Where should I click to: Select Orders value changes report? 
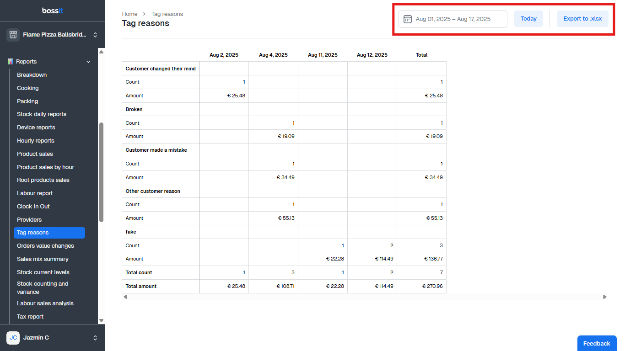45,246
